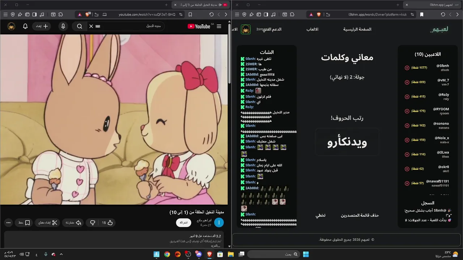463x260 pixels.
Task: Like the video with thumbs-up button
Action: point(107,223)
